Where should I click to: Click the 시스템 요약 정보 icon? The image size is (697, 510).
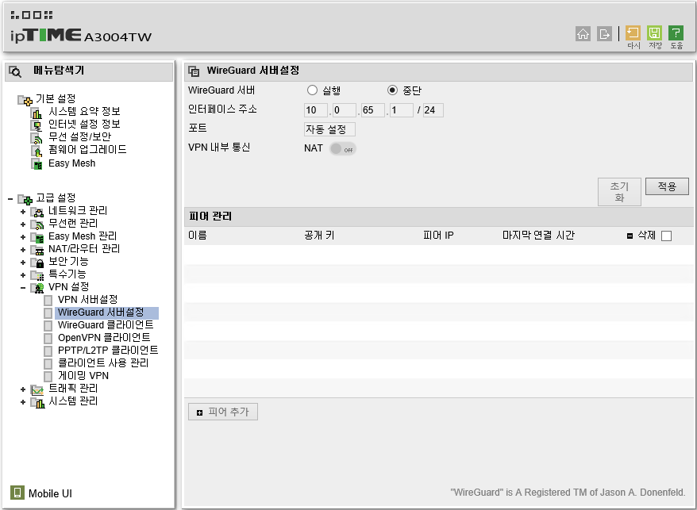37,113
